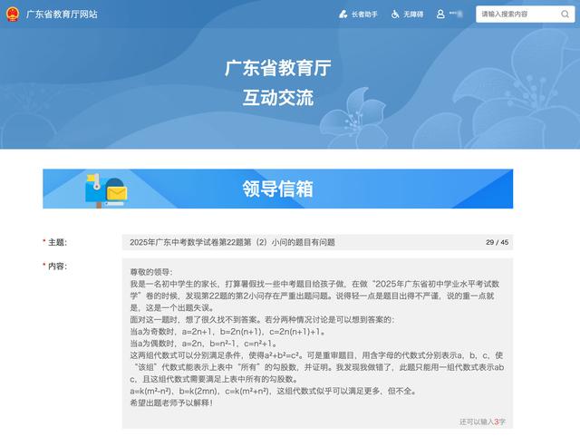Image resolution: width=580 pixels, height=446 pixels.
Task: Click the line starting 当a为奇数时
Action: 227,332
